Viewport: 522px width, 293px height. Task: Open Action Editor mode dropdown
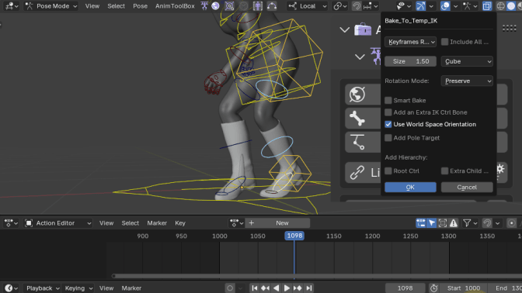click(x=58, y=223)
